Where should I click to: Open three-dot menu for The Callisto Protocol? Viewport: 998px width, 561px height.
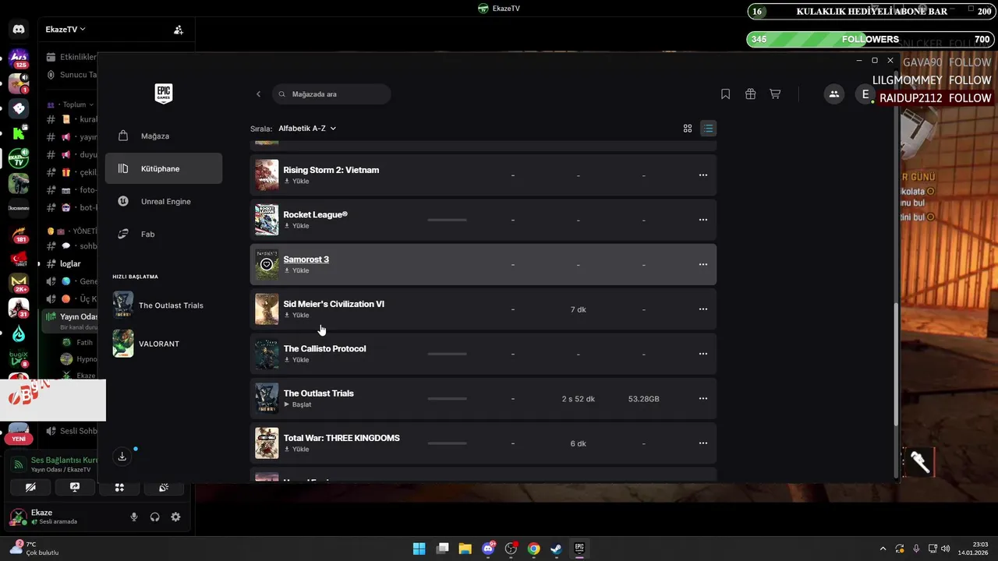(703, 354)
